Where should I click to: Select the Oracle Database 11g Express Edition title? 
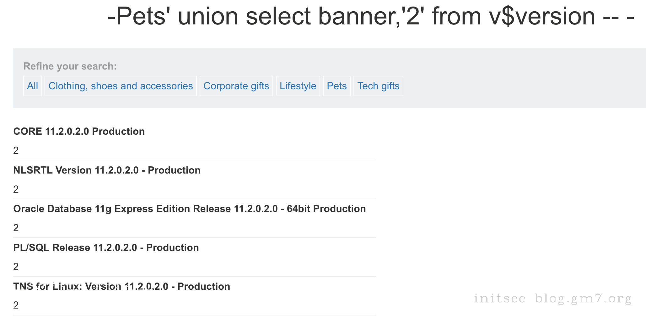pyautogui.click(x=189, y=209)
